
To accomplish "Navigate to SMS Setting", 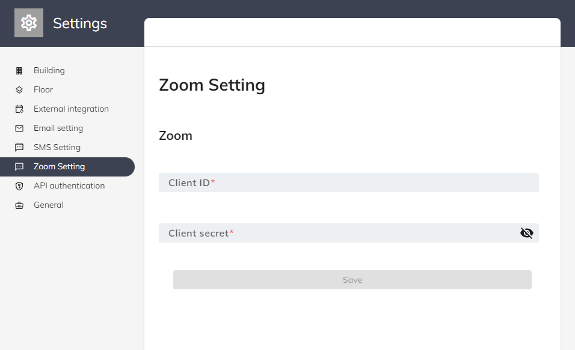I will 57,148.
